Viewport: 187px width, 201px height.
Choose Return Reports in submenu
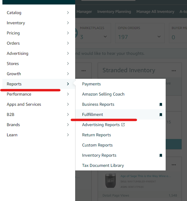97,135
